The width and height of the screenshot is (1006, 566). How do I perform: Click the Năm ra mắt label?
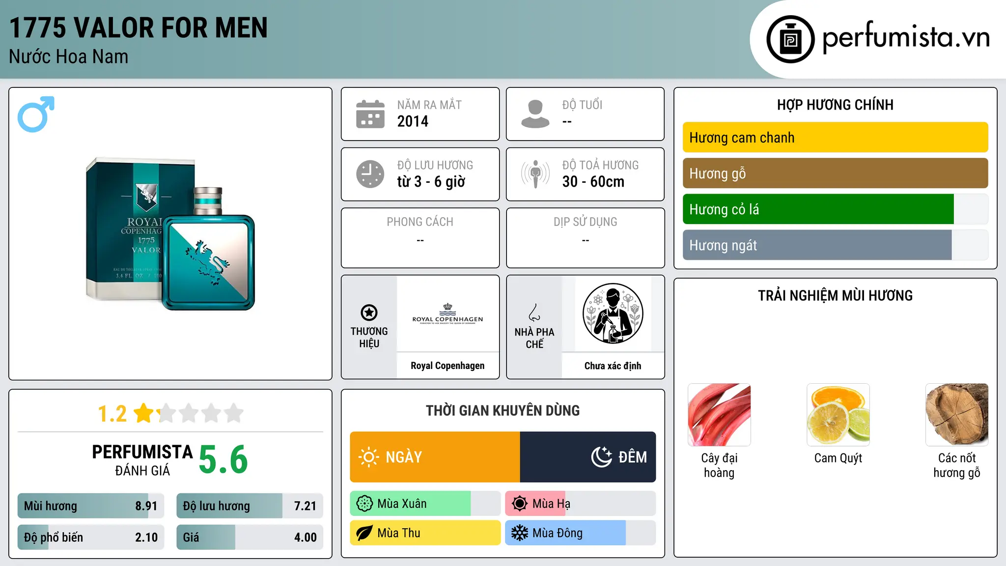pyautogui.click(x=429, y=105)
